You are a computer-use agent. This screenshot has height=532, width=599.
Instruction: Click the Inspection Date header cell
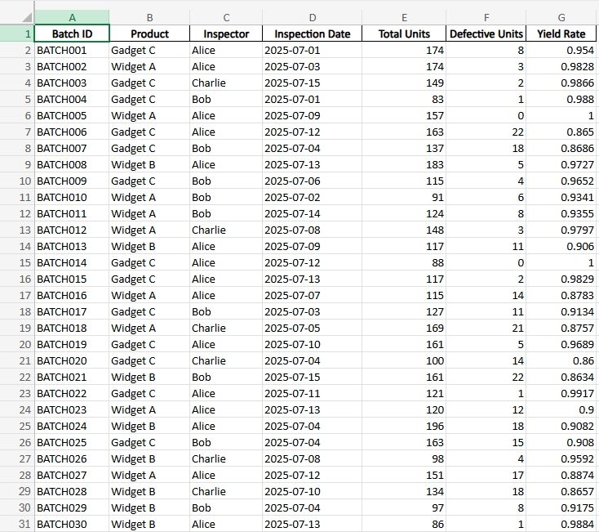pos(312,34)
